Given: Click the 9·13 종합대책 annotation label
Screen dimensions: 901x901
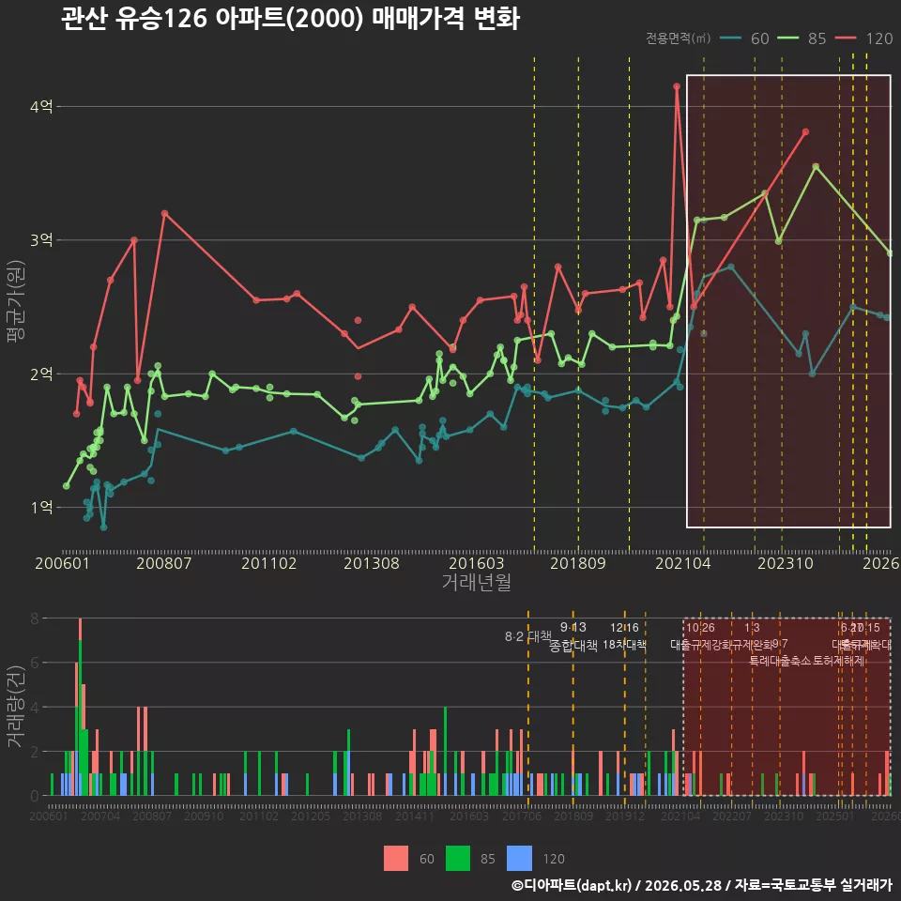Looking at the screenshot, I should pos(573,636).
